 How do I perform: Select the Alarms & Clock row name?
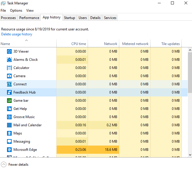click(x=26, y=60)
